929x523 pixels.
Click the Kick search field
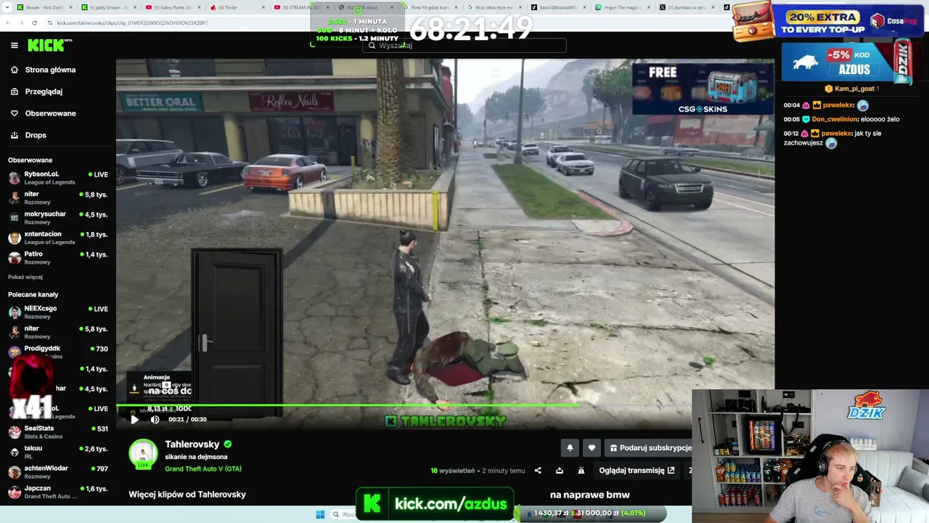pos(464,45)
